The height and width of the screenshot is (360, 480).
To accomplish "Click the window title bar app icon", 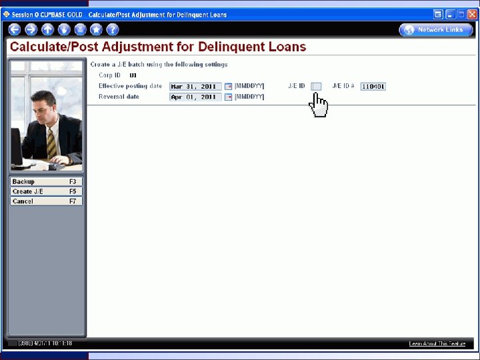I will pyautogui.click(x=6, y=15).
